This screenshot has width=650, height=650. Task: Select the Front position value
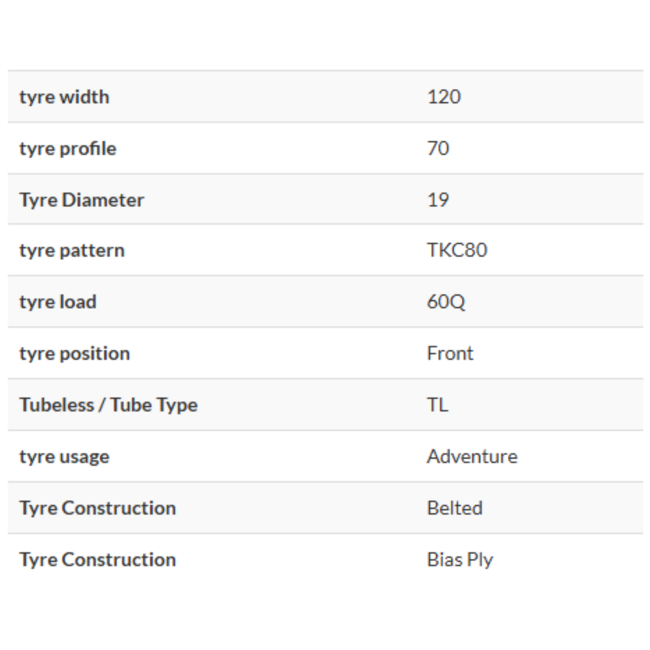coord(450,354)
